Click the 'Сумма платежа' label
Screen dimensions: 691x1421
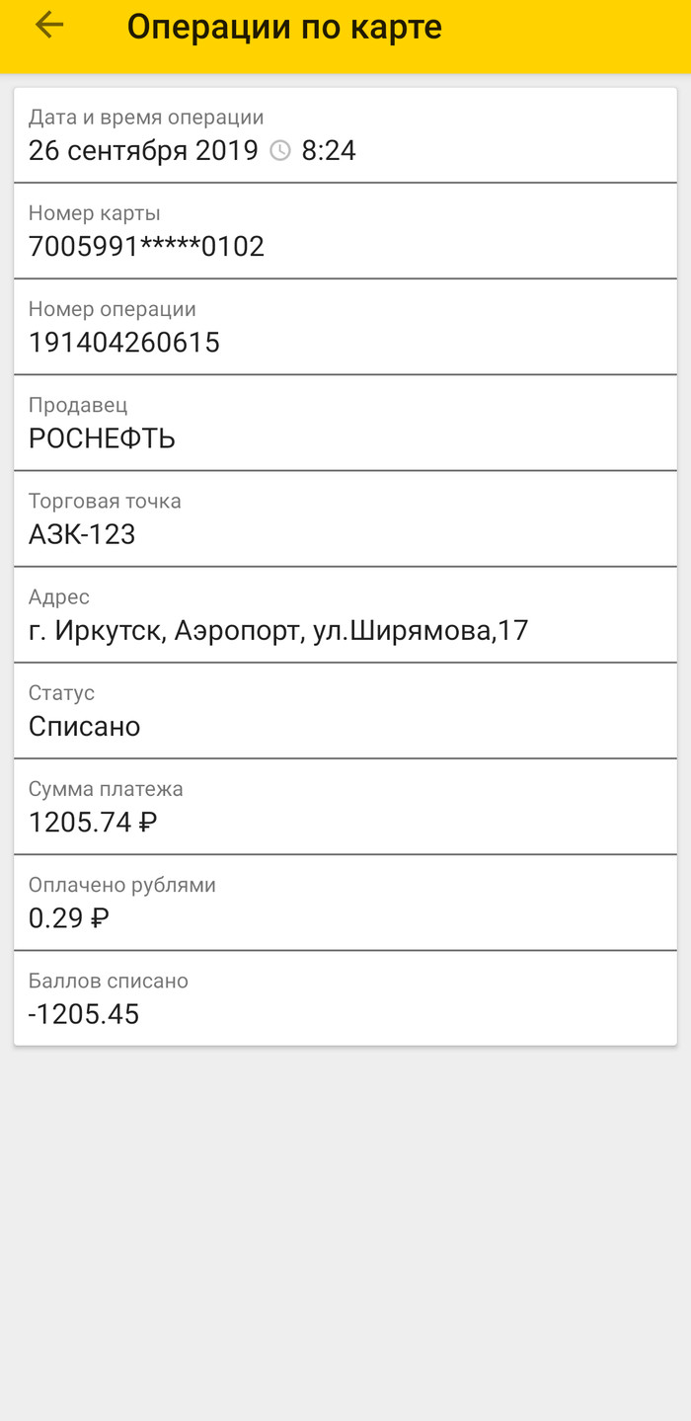click(x=106, y=789)
